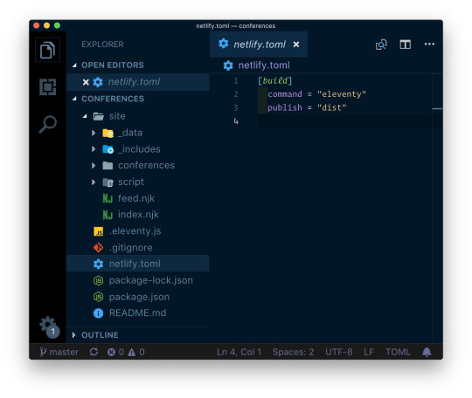Click Ln 4, Col 1 cursor position

239,352
